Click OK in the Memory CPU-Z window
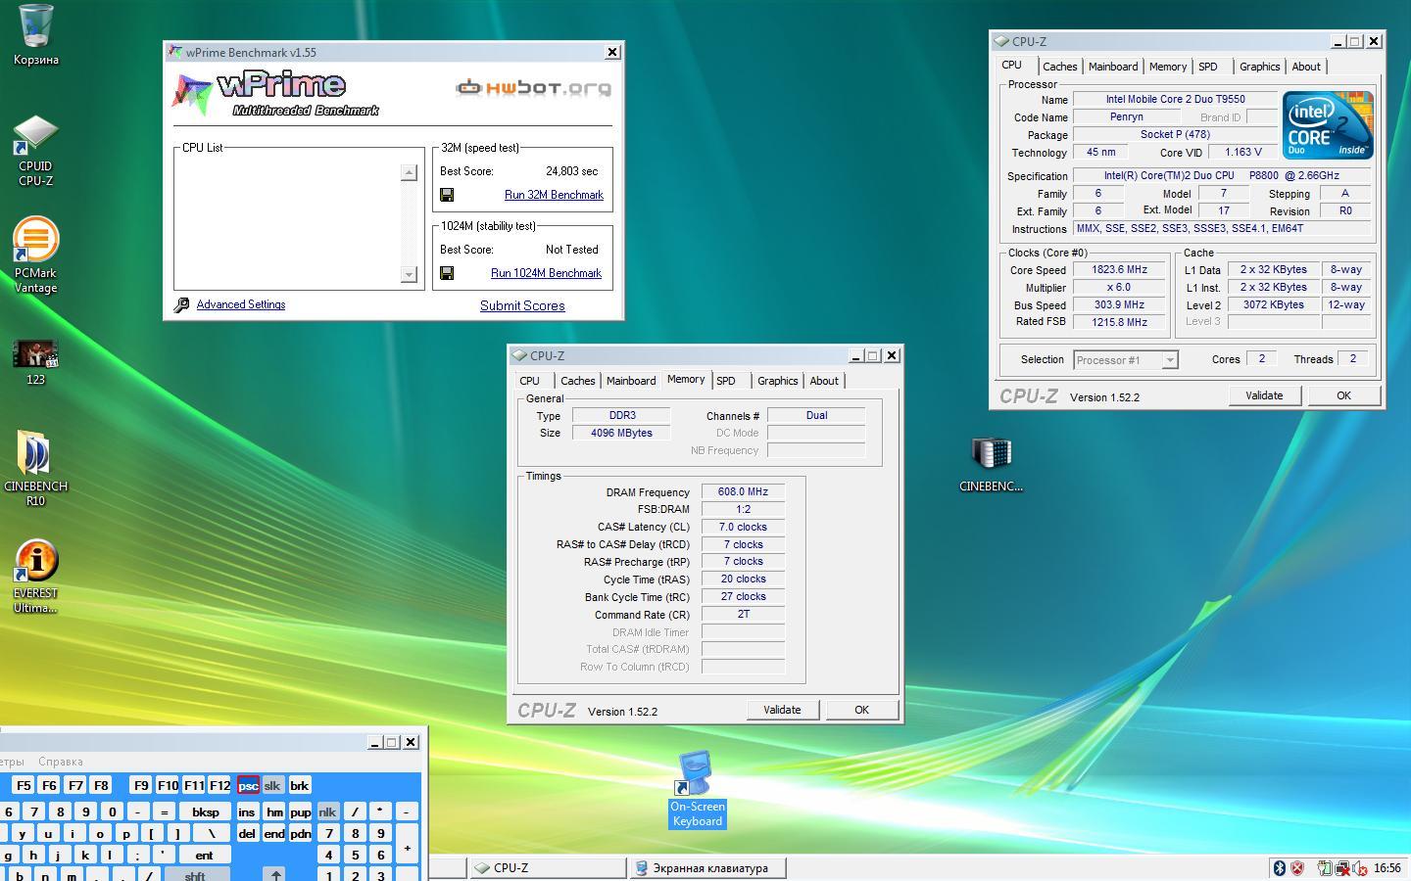Screen dimensions: 1411x881 pos(861,710)
